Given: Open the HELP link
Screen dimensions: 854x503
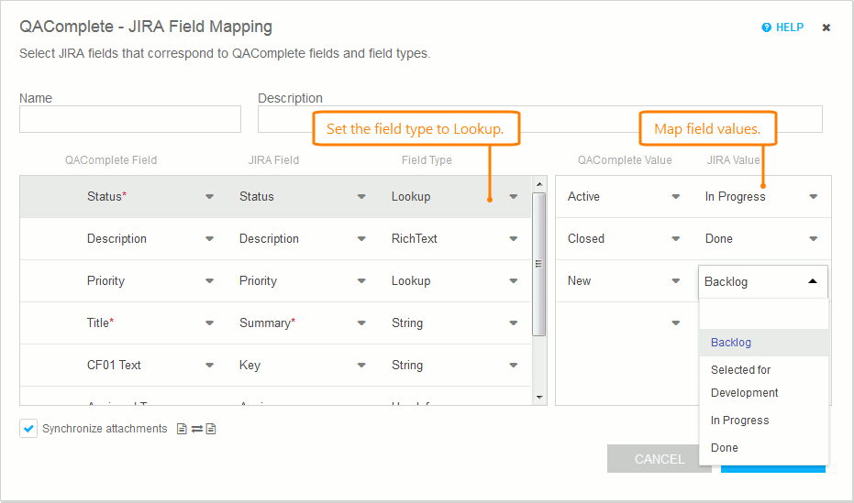Looking at the screenshot, I should tap(789, 27).
